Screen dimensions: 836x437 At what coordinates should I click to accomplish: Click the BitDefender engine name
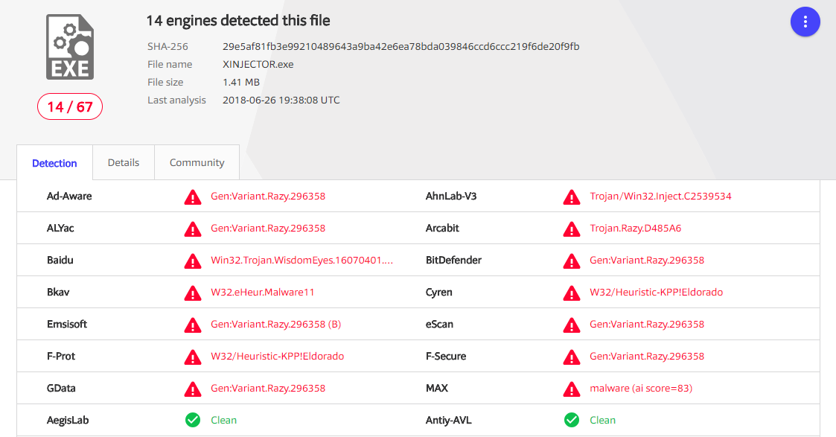click(453, 260)
